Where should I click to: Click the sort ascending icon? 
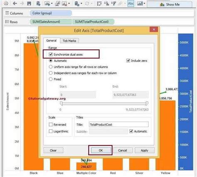coord(106,3)
